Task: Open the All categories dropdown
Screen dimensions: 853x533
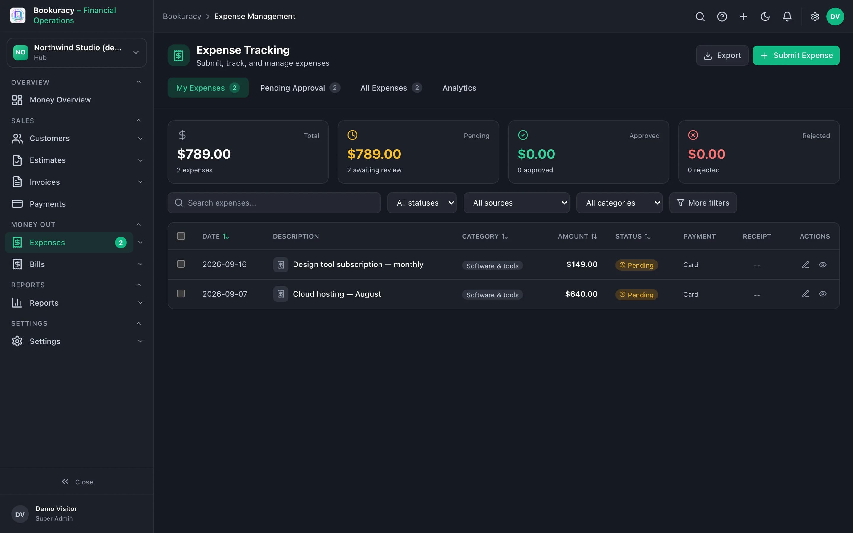Action: tap(619, 203)
